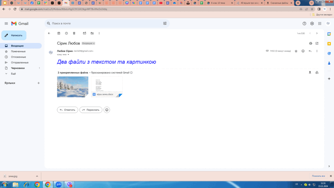
Task: Print the email conversation
Action: (311, 43)
